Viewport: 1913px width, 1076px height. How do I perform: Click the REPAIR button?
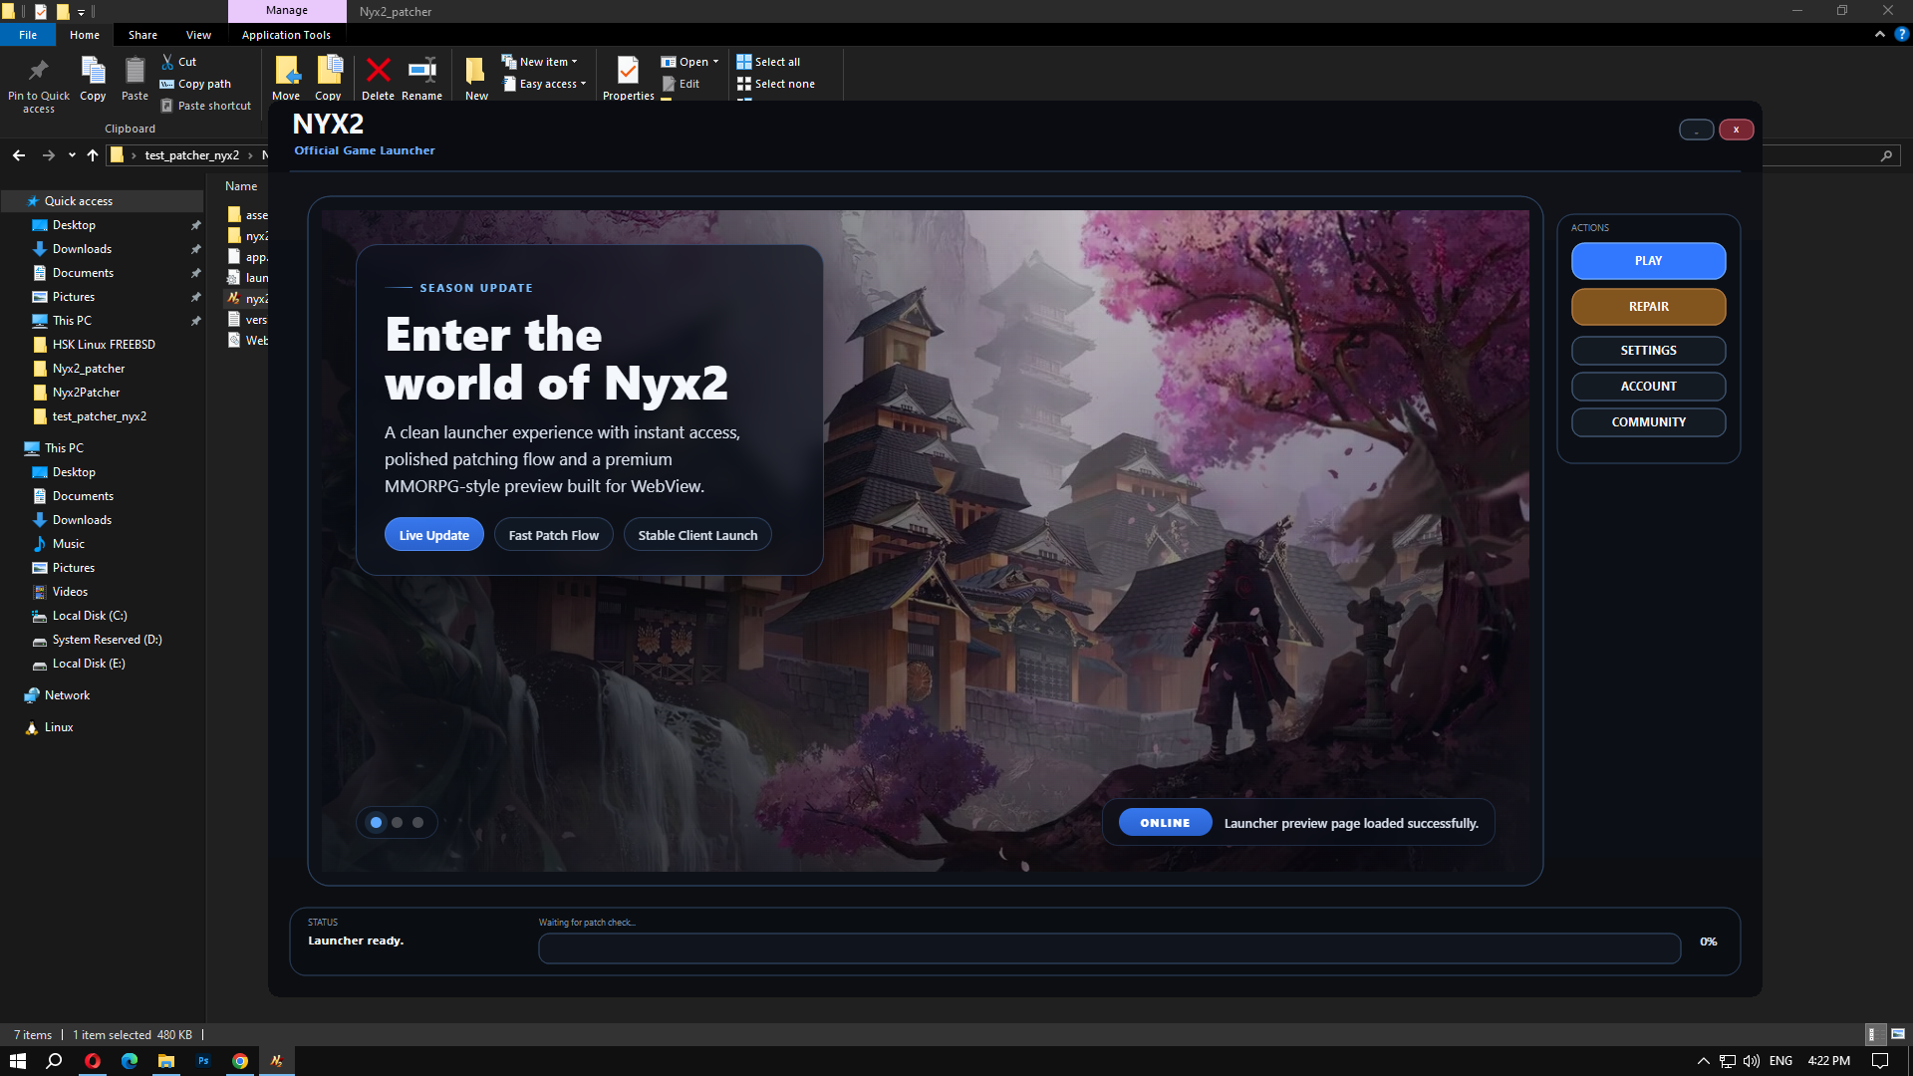pyautogui.click(x=1648, y=306)
